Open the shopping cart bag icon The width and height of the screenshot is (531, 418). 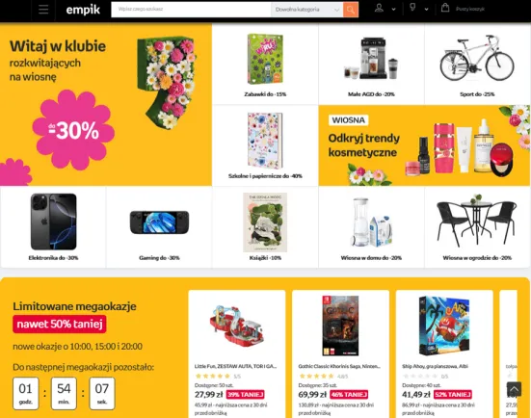[x=445, y=8]
